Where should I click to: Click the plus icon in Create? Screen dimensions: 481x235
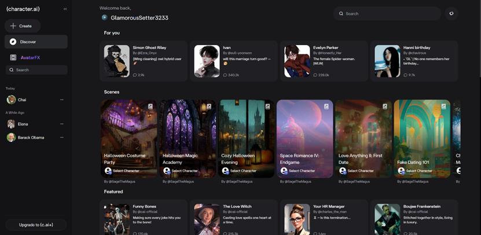13,26
